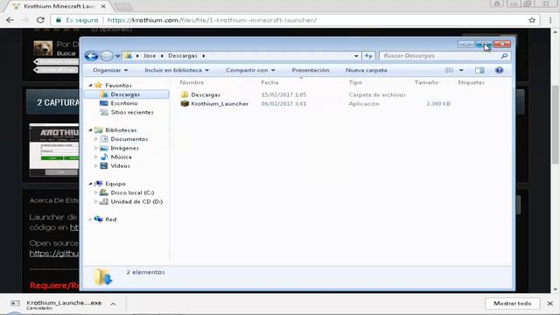Viewport: 560px width, 315px height.
Task: Open the view options dropdown arrow
Action: point(461,70)
